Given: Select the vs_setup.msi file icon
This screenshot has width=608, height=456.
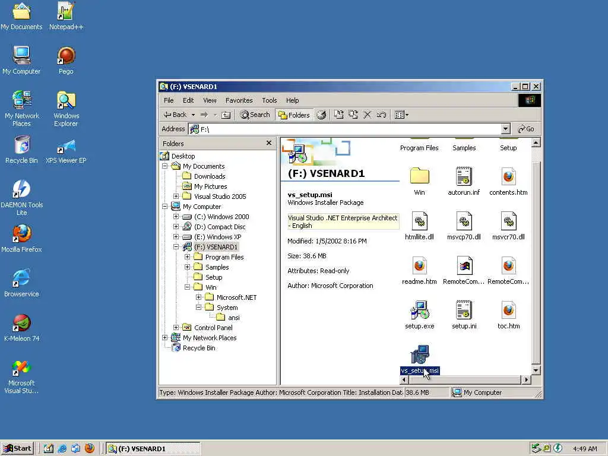Looking at the screenshot, I should coord(420,354).
